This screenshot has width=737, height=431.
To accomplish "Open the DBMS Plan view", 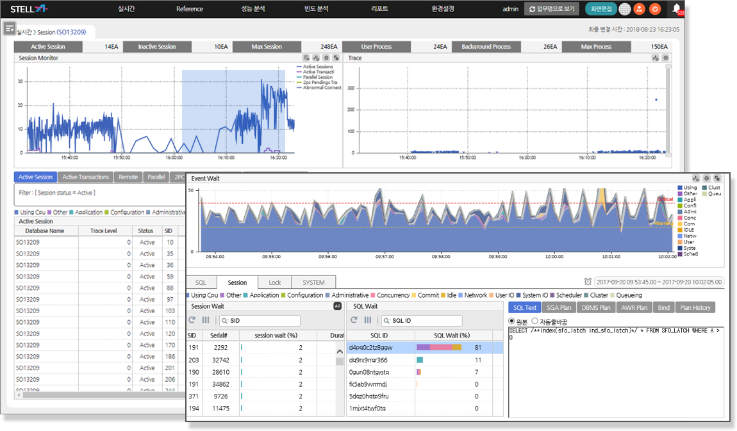I will tap(596, 307).
